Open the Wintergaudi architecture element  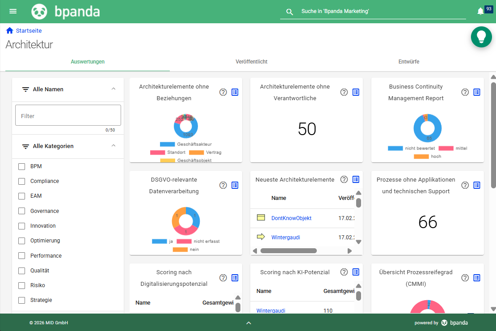click(x=286, y=237)
